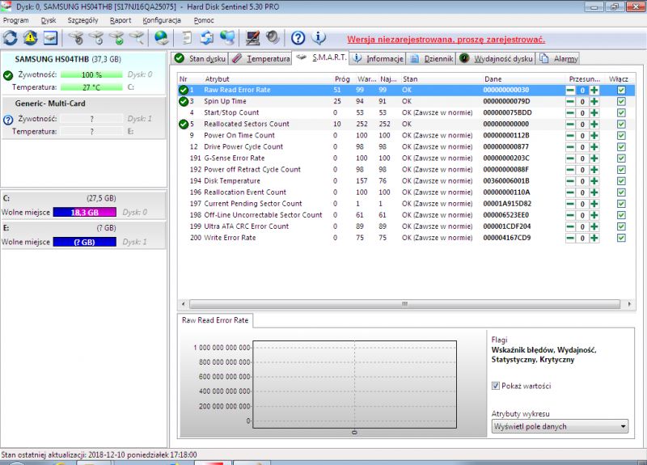647x465 pixels.
Task: Click the green minus for G-Sense Error Rate
Action: [x=570, y=159]
